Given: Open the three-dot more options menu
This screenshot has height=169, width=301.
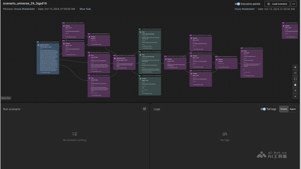Looking at the screenshot, I should click(x=293, y=4).
